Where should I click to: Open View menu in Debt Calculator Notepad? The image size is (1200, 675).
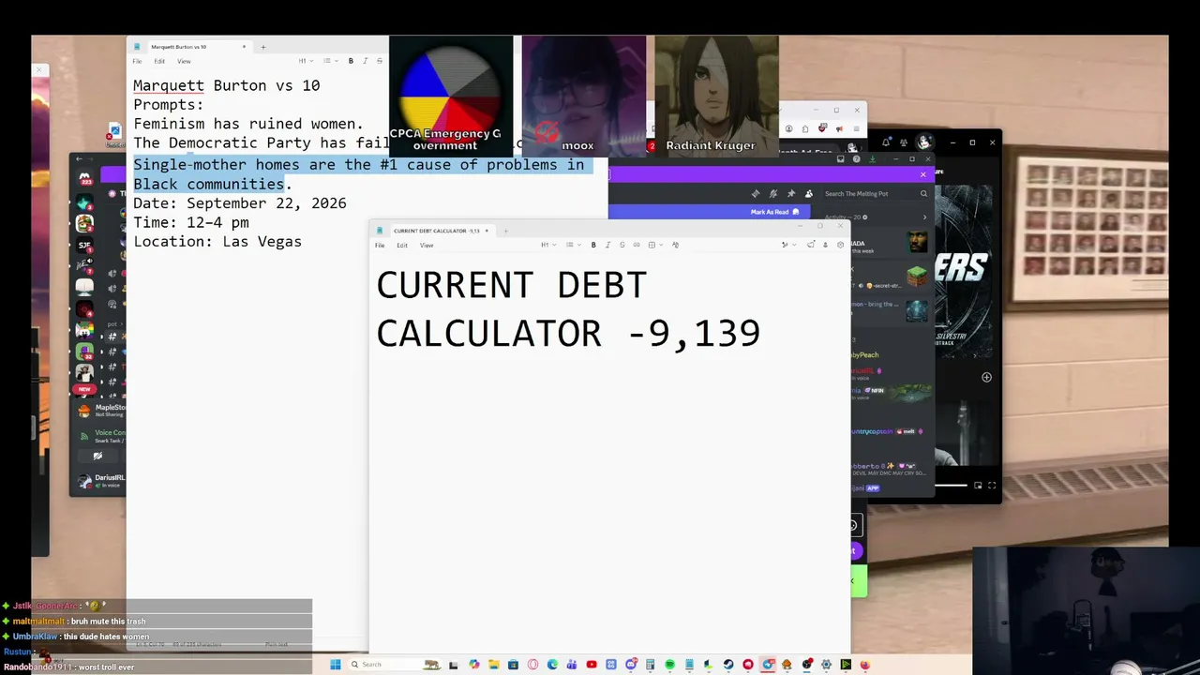[x=427, y=246]
